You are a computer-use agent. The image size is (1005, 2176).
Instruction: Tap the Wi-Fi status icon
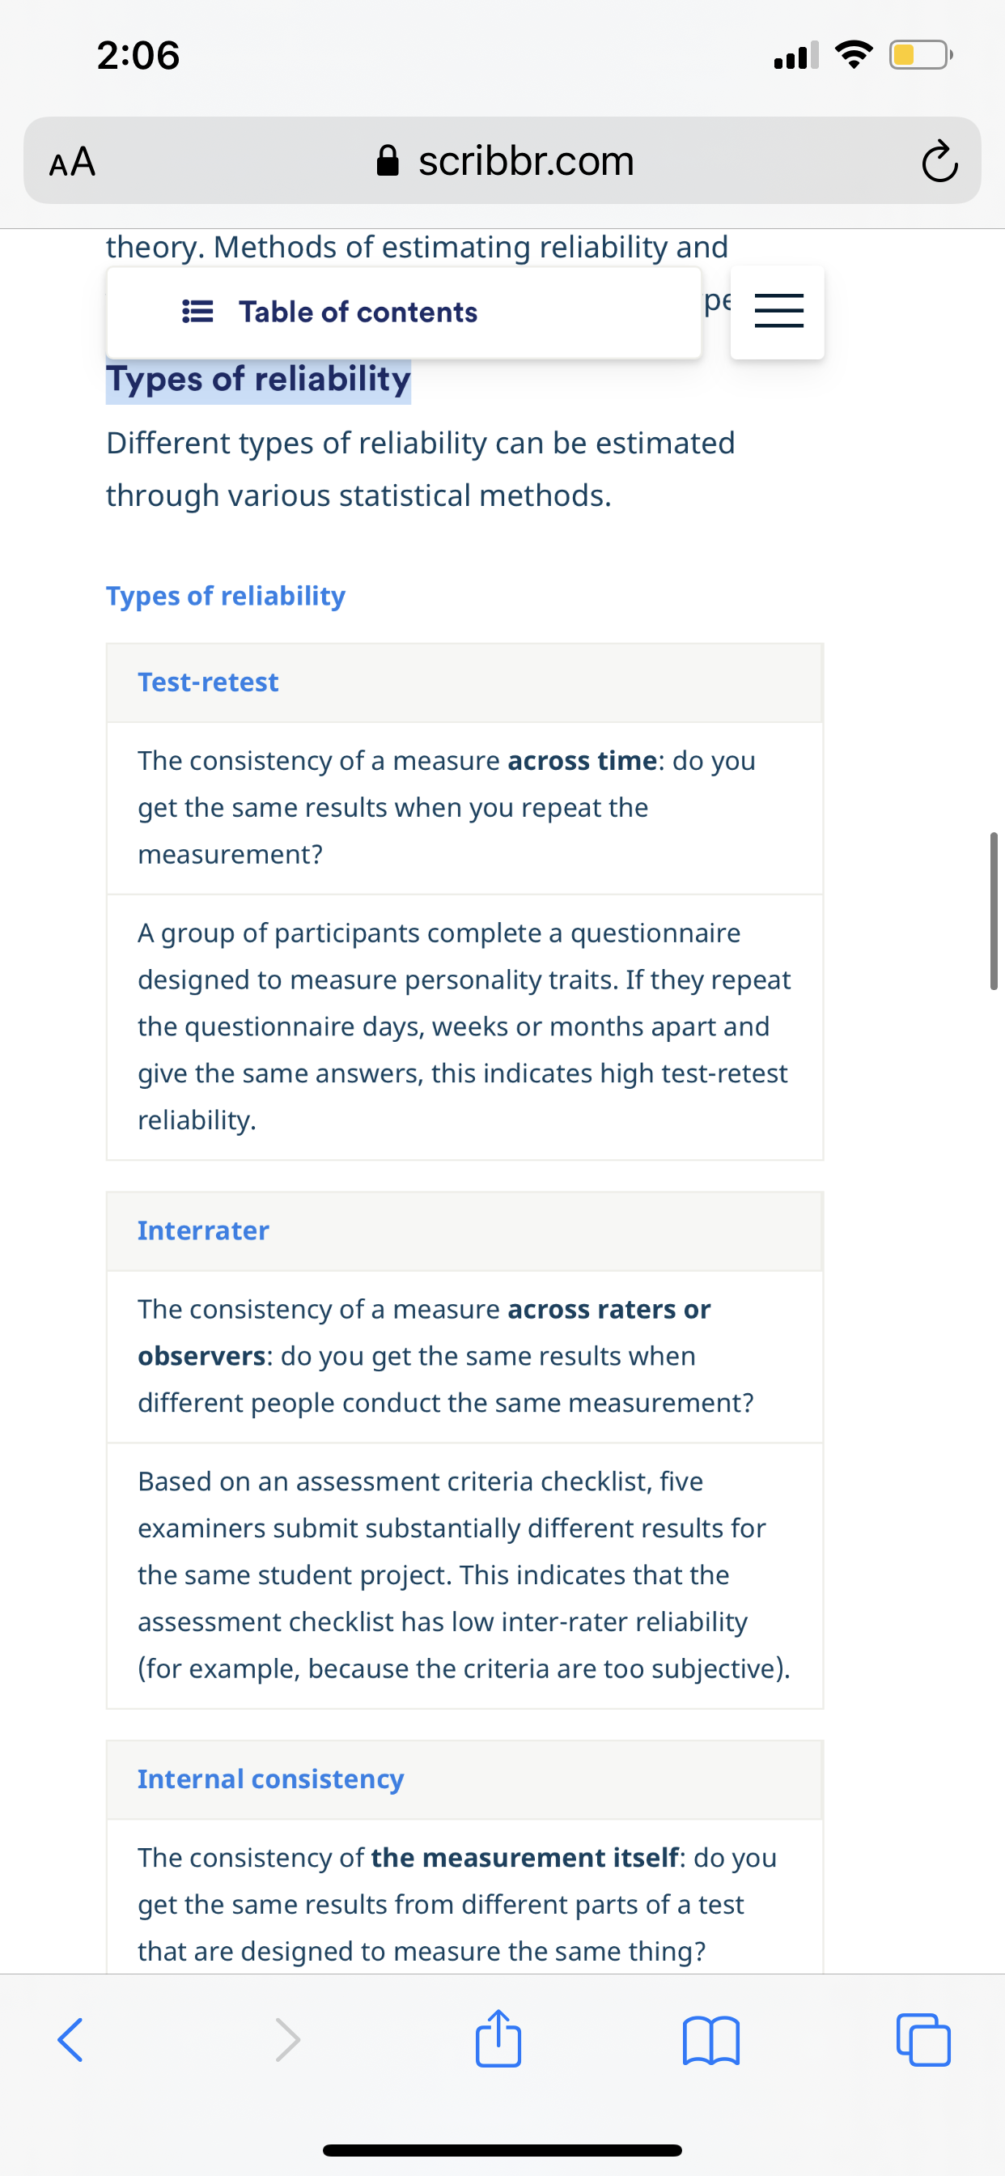pos(853,56)
